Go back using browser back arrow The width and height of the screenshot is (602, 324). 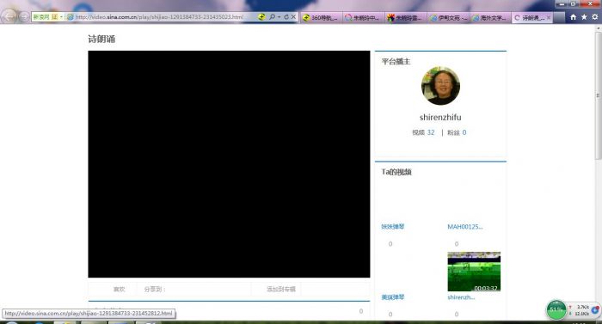tap(9, 16)
